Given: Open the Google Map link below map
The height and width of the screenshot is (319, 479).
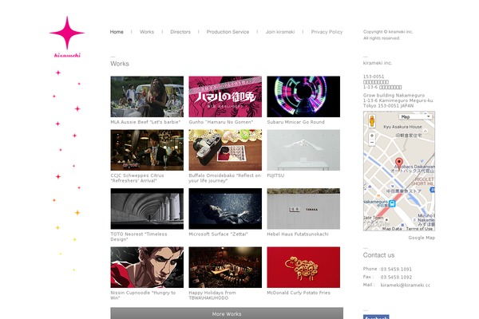Looking at the screenshot, I should 422,238.
